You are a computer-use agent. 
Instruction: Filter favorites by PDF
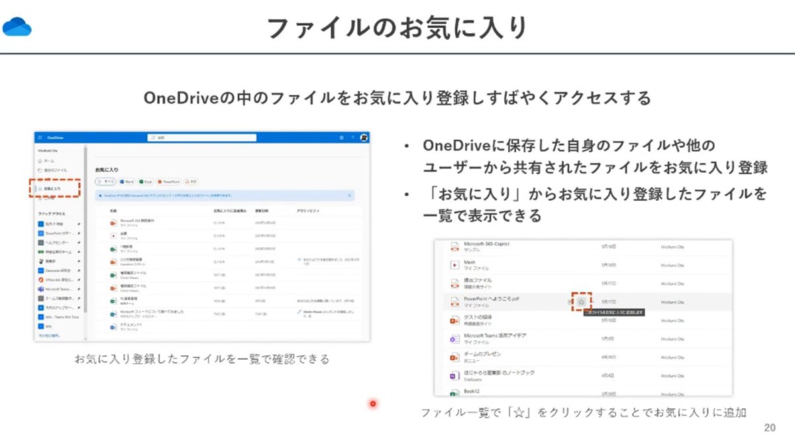pyautogui.click(x=191, y=182)
